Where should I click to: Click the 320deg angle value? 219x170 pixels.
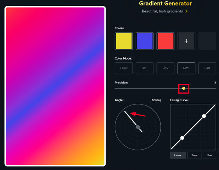156,100
